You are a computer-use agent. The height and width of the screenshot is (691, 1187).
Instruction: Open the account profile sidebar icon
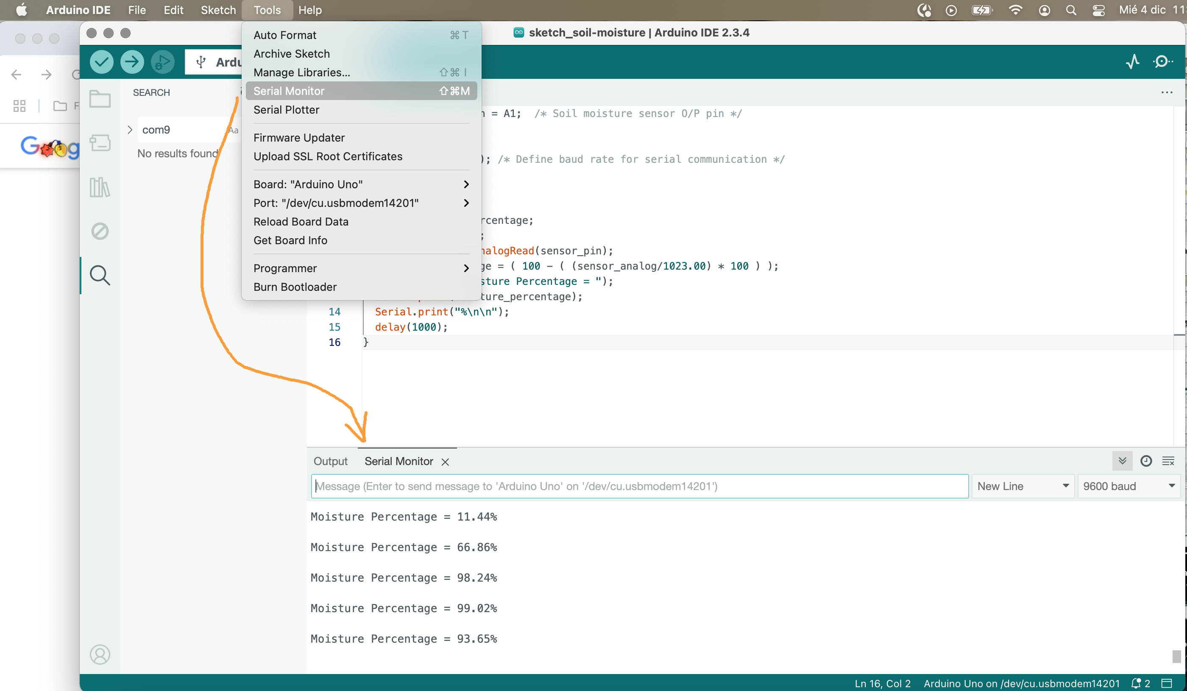click(100, 654)
